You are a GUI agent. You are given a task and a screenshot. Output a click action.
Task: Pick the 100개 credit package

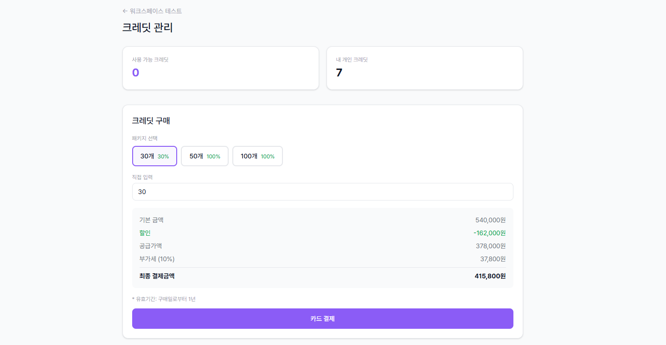[x=257, y=156]
